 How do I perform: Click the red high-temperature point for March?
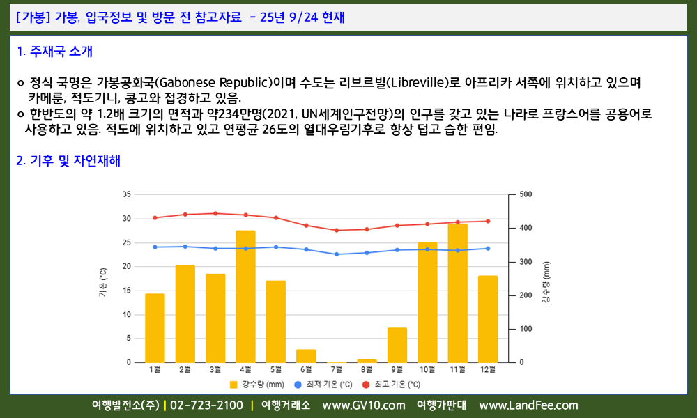click(x=215, y=213)
